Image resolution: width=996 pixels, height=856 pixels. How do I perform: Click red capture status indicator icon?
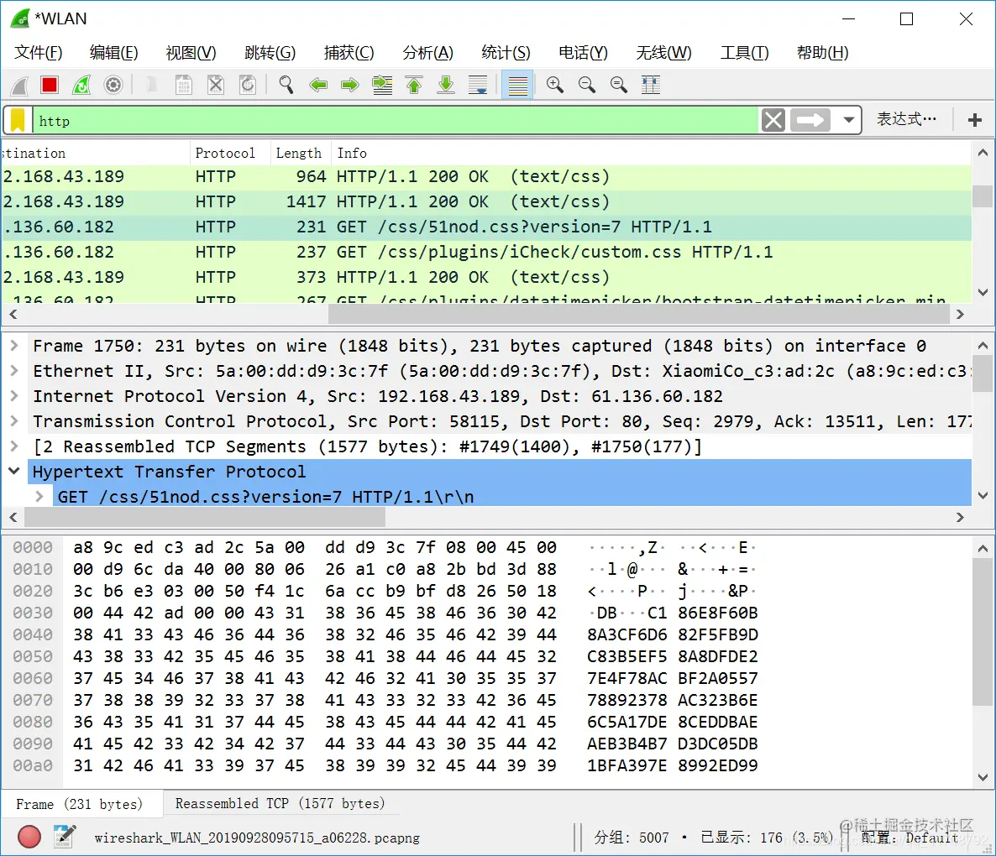(x=29, y=837)
